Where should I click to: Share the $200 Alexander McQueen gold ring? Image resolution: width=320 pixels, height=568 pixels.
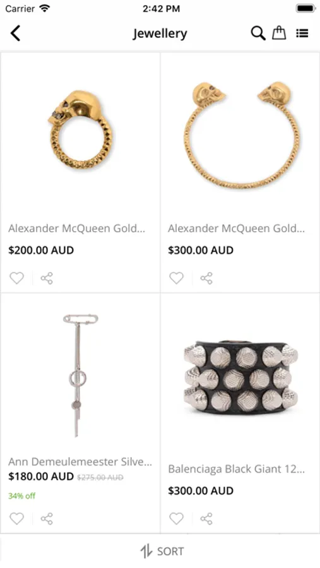(x=47, y=278)
